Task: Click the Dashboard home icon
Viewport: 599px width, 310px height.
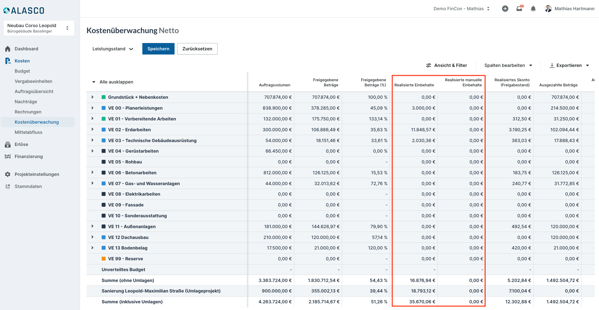Action: [8, 49]
